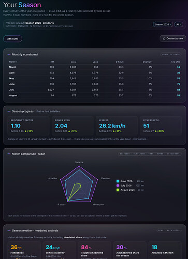Click the tag pill in Season weather header
This screenshot has height=259, width=188.
tap(169, 231)
